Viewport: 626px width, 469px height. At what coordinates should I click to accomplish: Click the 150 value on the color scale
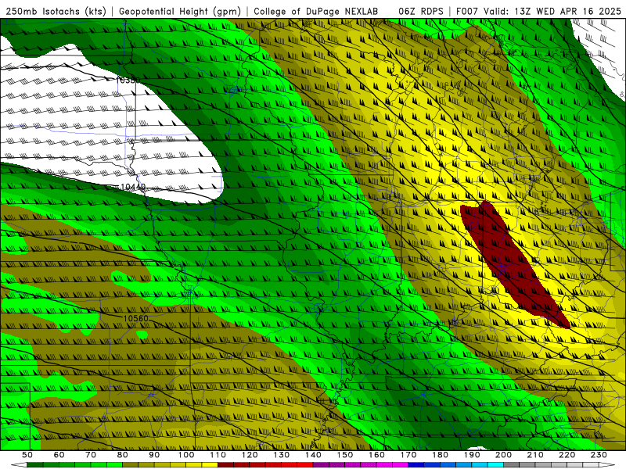[x=345, y=455]
